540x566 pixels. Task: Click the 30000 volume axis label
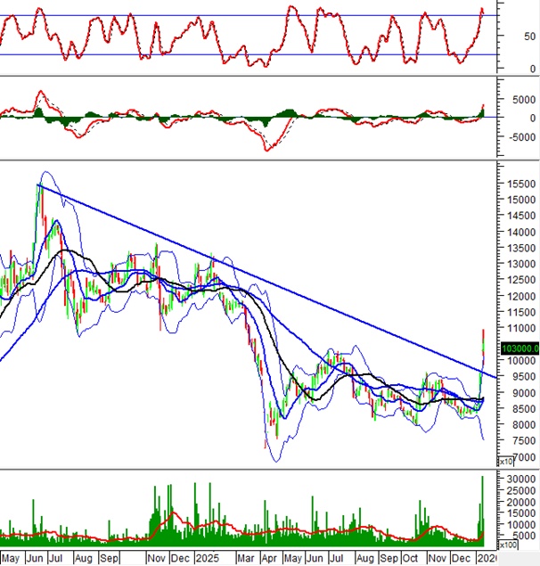coord(515,480)
